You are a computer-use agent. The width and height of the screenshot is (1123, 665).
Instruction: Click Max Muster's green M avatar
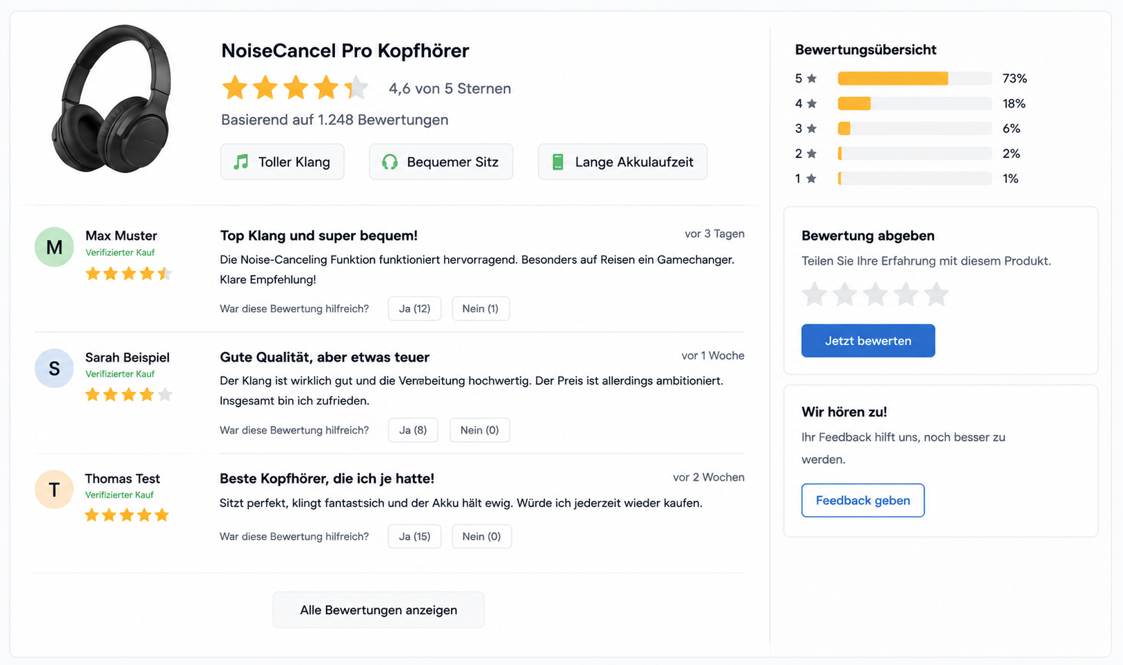tap(54, 247)
